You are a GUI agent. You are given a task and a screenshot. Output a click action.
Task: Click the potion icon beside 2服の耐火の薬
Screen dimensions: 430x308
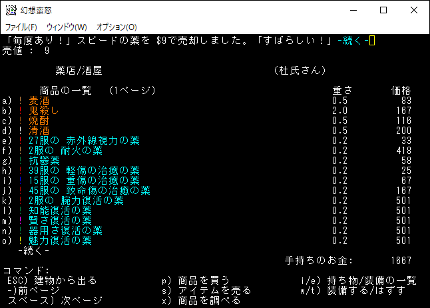(x=21, y=150)
